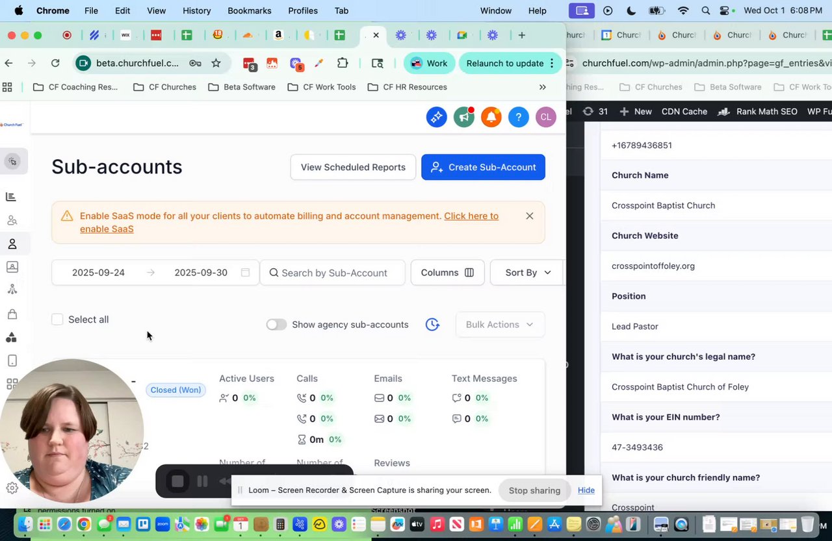Screen dimensions: 832x541
Task: Click Relaunch to update button
Action: (505, 63)
